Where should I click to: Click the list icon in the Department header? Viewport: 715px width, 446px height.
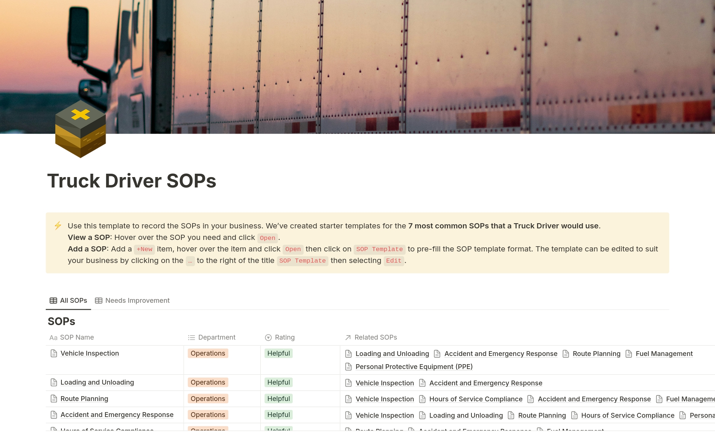[x=191, y=337]
